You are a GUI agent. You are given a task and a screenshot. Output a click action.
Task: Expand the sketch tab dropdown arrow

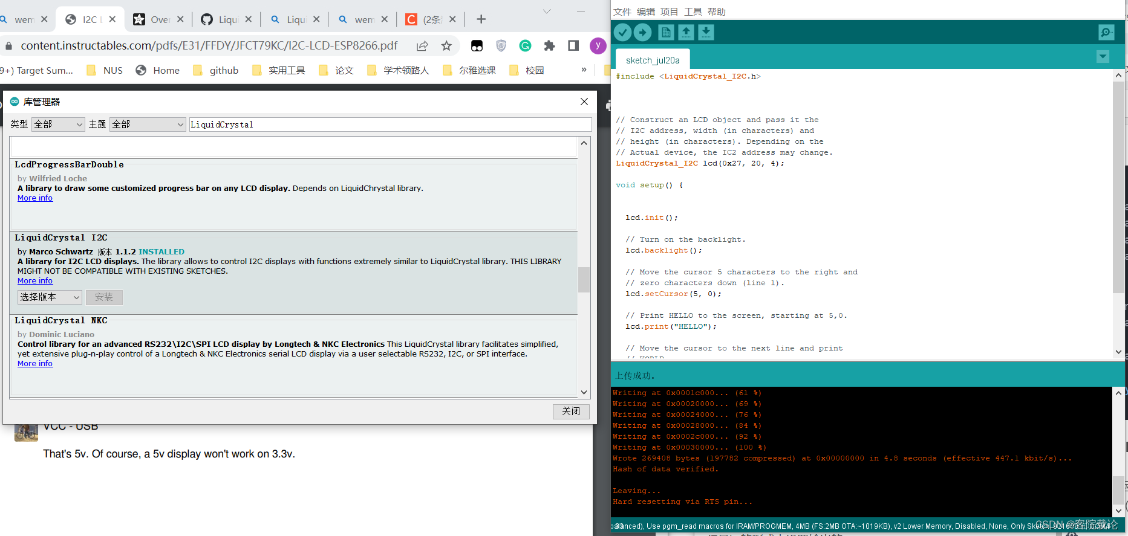1103,57
